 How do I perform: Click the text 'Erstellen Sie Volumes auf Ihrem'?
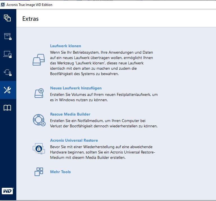[104, 97]
